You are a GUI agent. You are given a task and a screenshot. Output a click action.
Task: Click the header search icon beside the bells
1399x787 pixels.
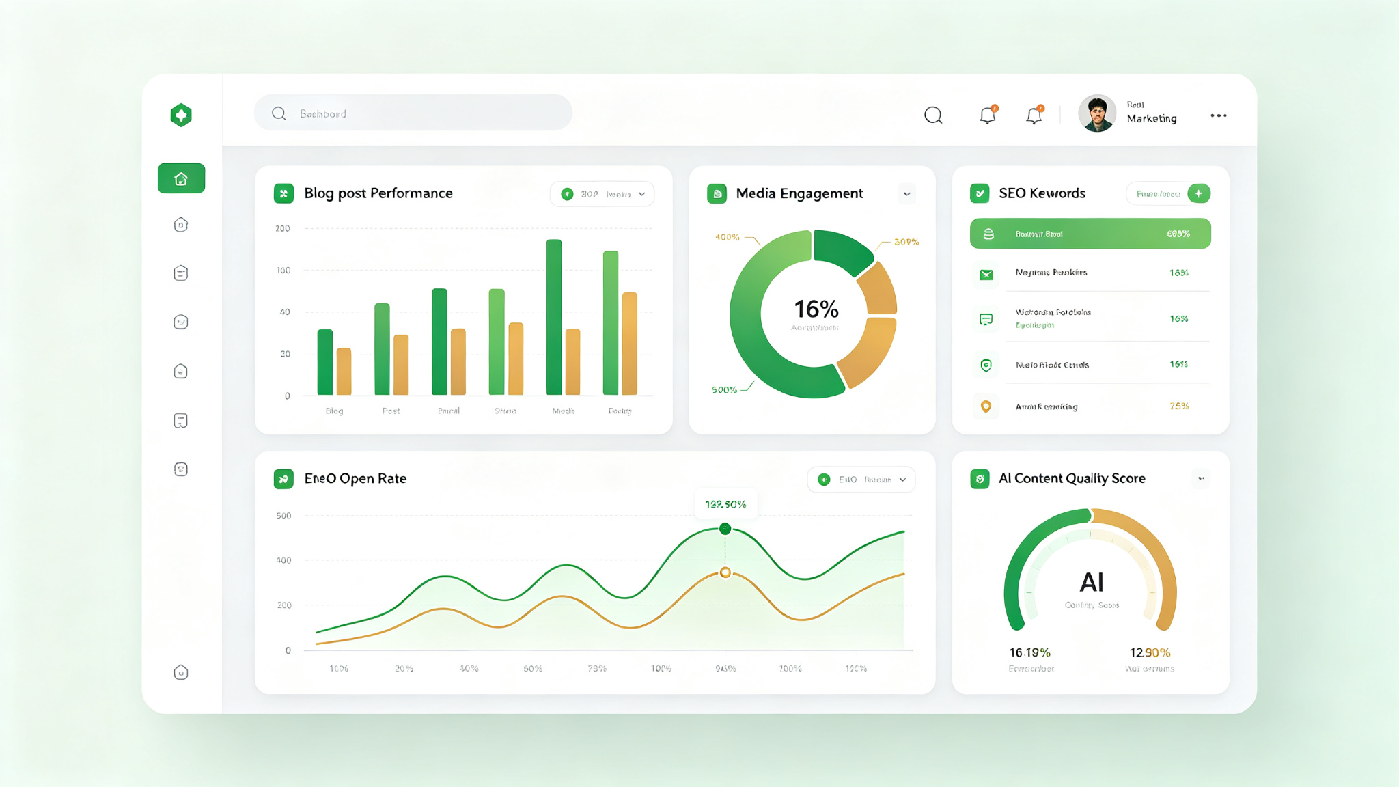(x=933, y=115)
